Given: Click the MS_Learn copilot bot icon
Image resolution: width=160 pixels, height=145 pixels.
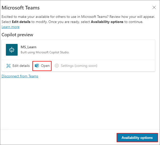Looking at the screenshot, I should coord(12,50).
